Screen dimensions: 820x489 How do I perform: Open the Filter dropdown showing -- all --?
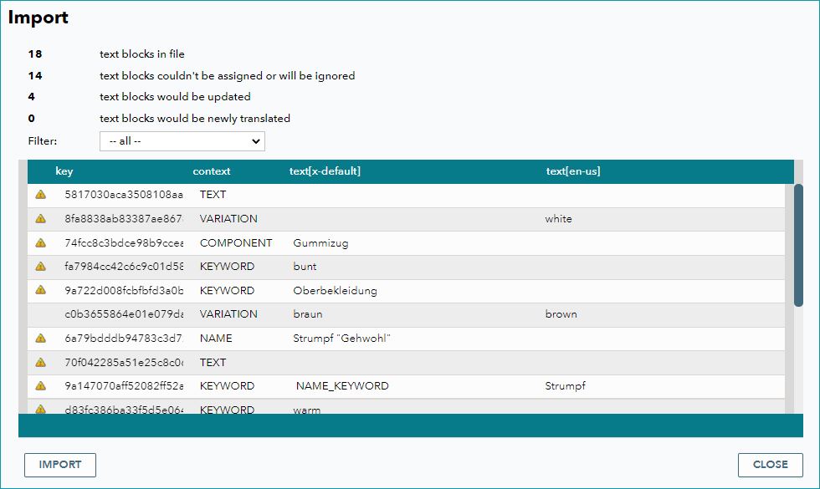click(182, 141)
